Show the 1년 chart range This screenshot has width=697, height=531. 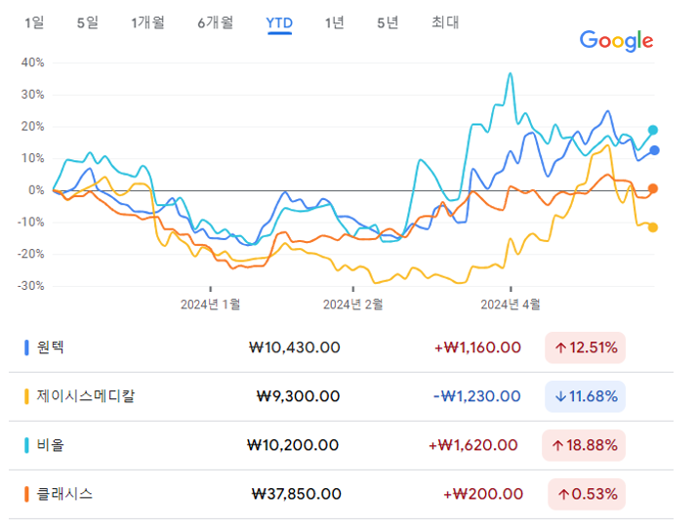click(x=334, y=22)
